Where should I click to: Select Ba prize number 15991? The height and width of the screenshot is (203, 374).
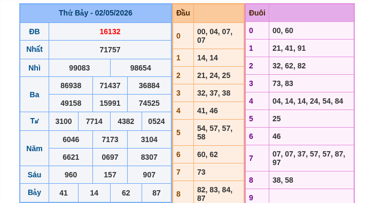tap(110, 103)
